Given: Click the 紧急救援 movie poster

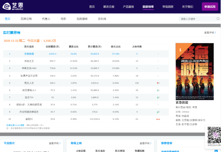Looking at the screenshot, I should (x=194, y=72).
